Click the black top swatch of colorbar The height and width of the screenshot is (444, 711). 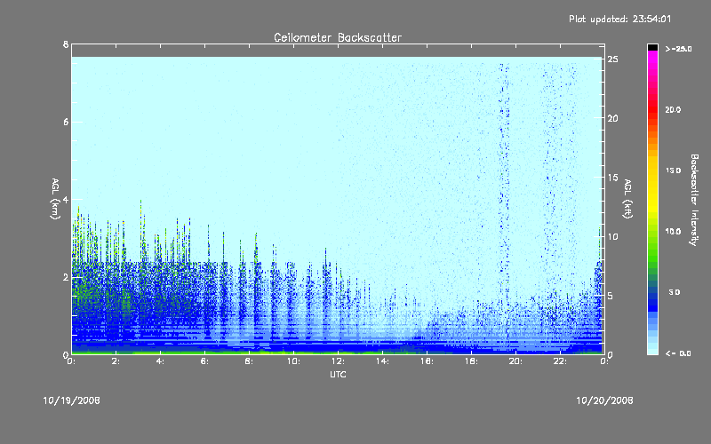click(x=652, y=47)
